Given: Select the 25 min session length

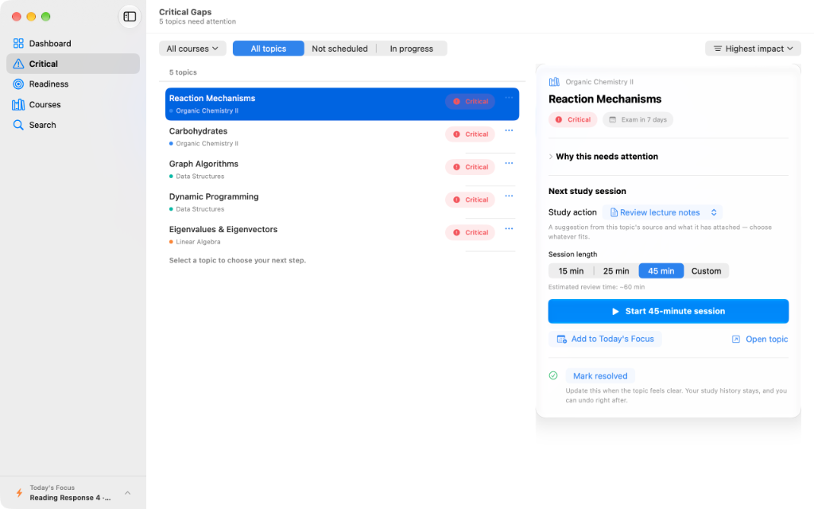Looking at the screenshot, I should pos(616,271).
